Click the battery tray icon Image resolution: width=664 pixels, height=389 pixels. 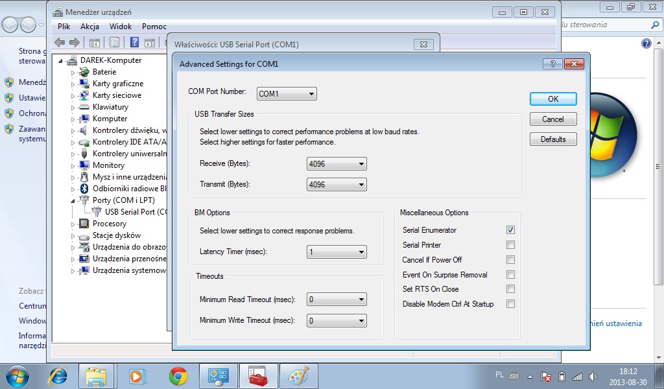562,376
